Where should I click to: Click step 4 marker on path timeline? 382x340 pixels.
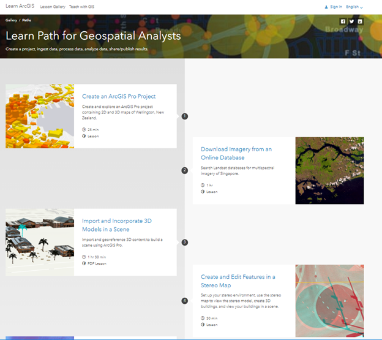click(x=185, y=301)
